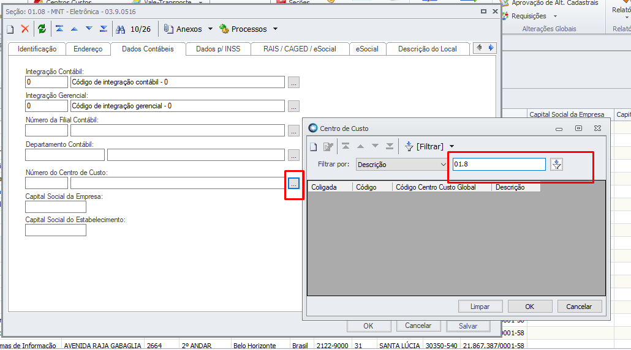
Task: Edit record icon in Centro de Custo dialog
Action: 328,147
